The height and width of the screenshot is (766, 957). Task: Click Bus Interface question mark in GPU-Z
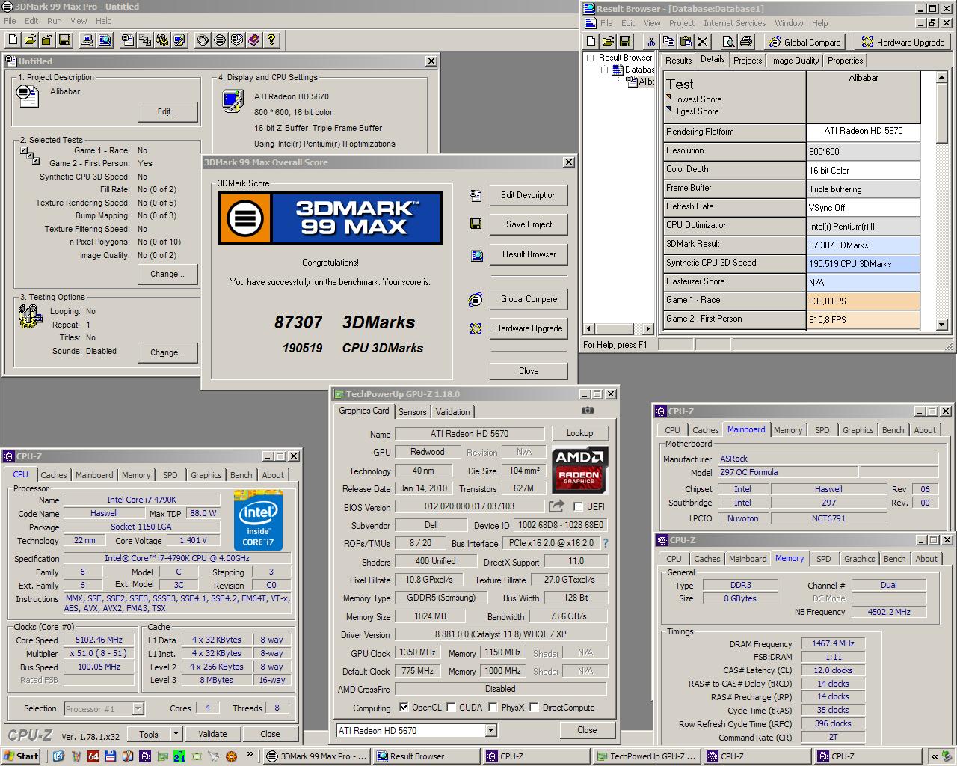pos(606,543)
